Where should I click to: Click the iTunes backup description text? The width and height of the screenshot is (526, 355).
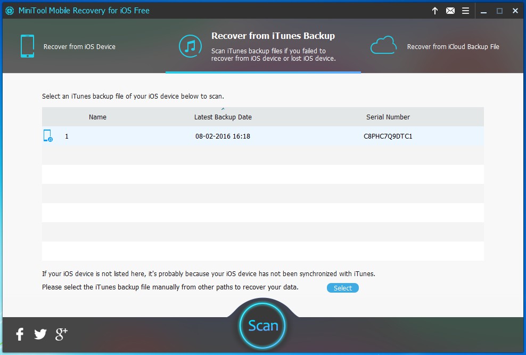(x=274, y=54)
